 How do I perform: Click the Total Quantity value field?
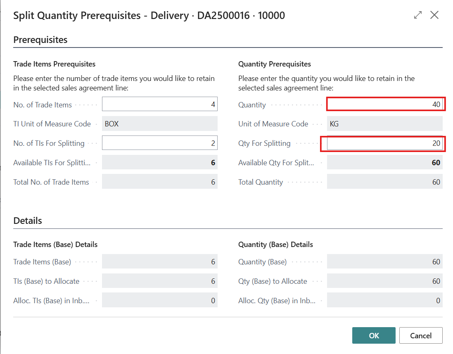click(384, 182)
